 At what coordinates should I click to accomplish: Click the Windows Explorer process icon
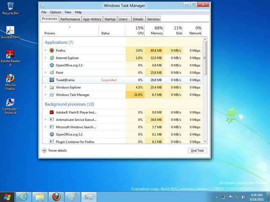(51, 87)
